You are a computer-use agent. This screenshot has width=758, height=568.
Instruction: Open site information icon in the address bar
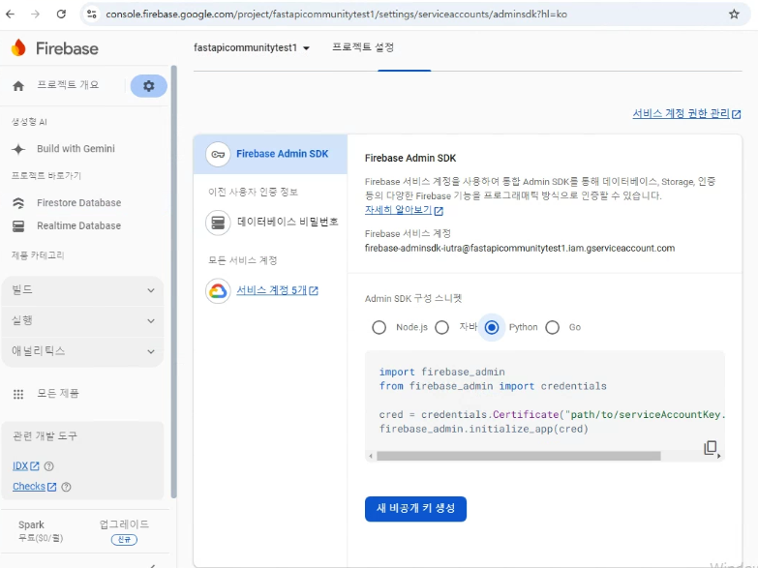91,14
